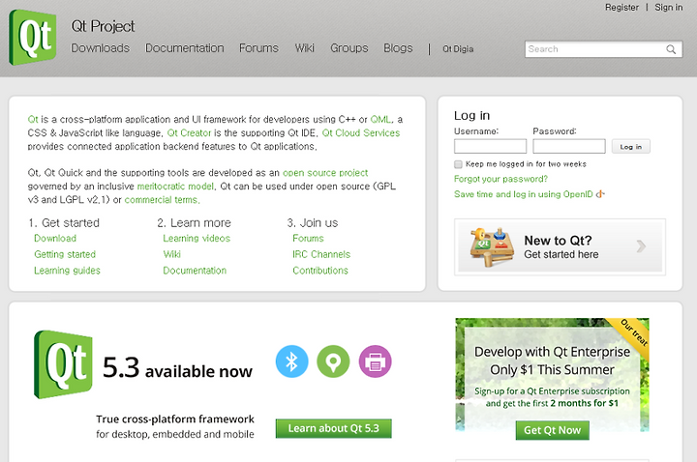Click Wiki under Learn more
The height and width of the screenshot is (462, 697).
coord(171,254)
